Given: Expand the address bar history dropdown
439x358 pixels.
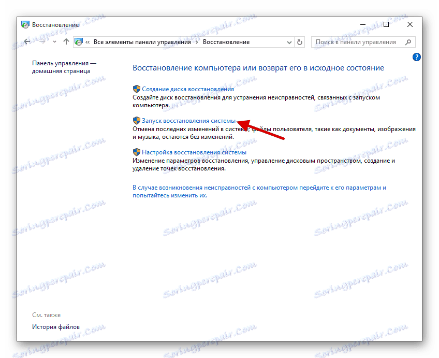Looking at the screenshot, I should pyautogui.click(x=289, y=42).
